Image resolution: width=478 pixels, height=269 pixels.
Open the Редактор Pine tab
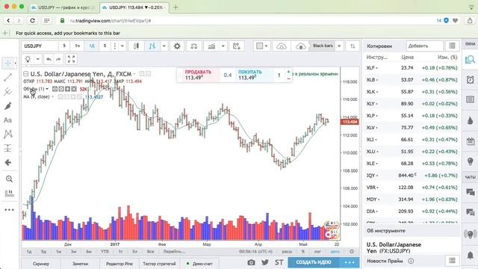(119, 264)
